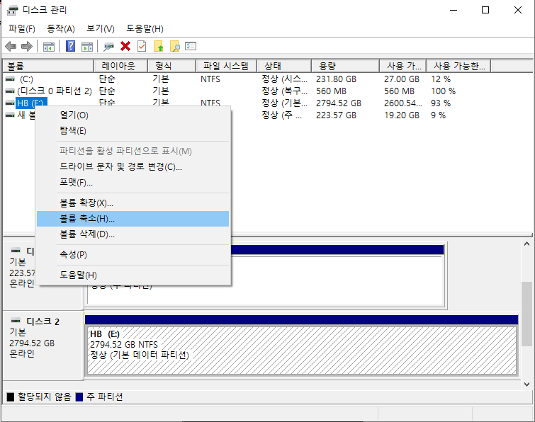Click the blue 주 파티션 legend swatch
Screen dimensions: 535x422
tap(79, 397)
